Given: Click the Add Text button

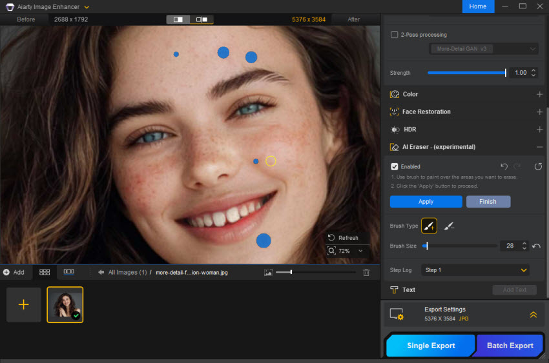Looking at the screenshot, I should 514,290.
